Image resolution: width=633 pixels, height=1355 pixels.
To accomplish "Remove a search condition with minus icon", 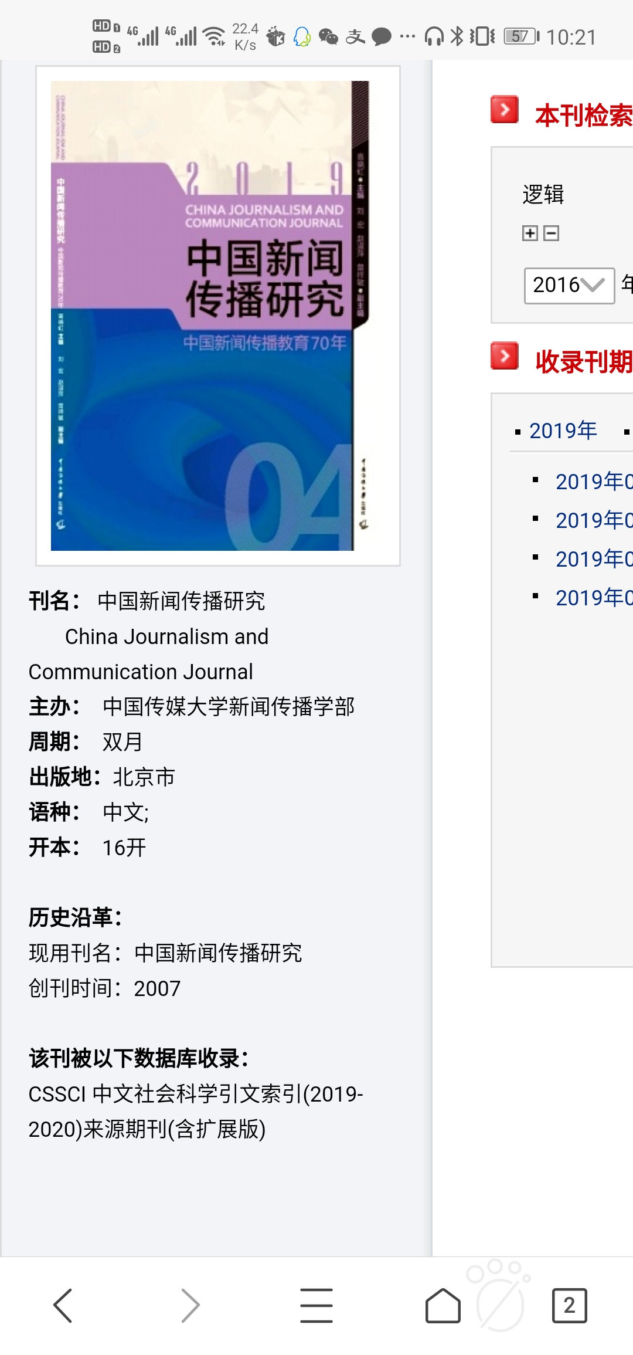I will 552,233.
